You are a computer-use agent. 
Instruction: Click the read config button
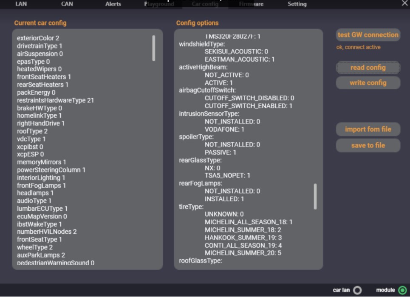368,68
